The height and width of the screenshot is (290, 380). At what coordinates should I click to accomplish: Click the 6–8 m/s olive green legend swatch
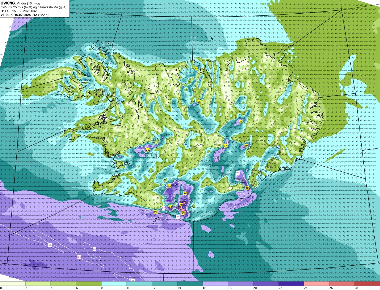[89, 284]
